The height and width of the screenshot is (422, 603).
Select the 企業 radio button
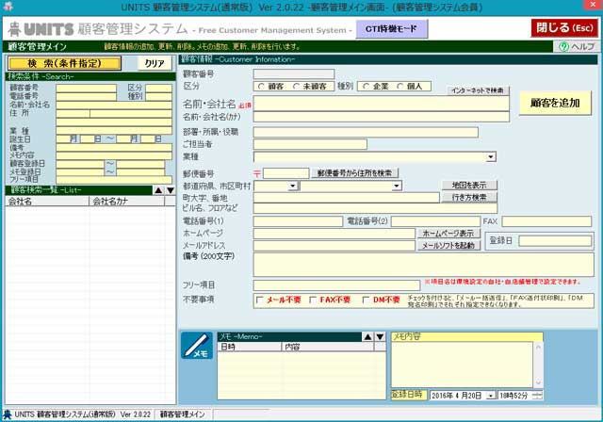pyautogui.click(x=367, y=87)
